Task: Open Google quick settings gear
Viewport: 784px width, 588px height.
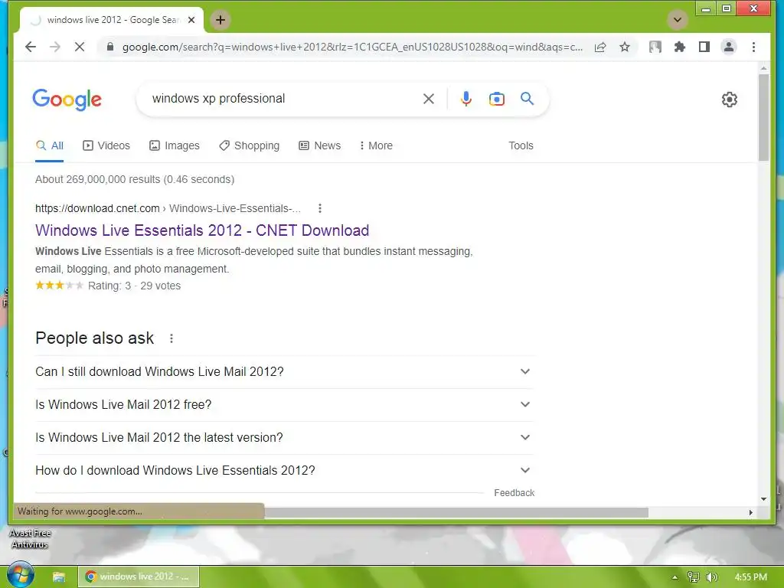Action: (730, 100)
